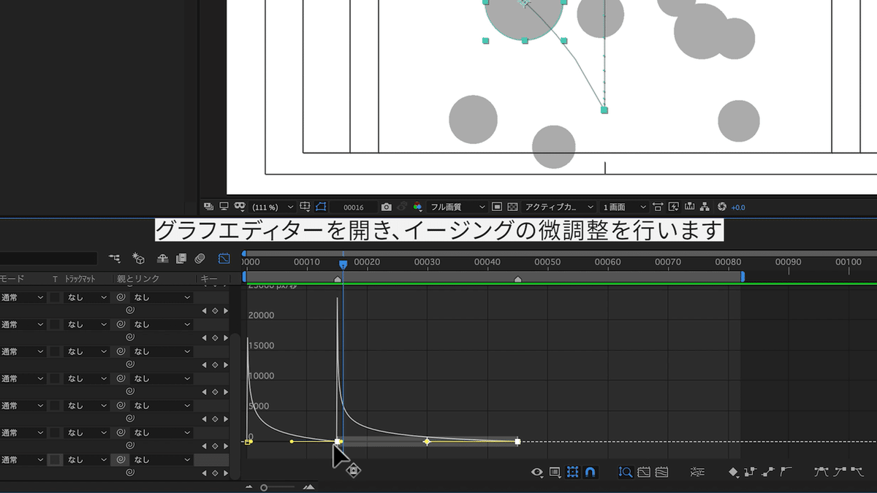Toggle hide shy layers icon
This screenshot has width=877, height=493.
(164, 258)
